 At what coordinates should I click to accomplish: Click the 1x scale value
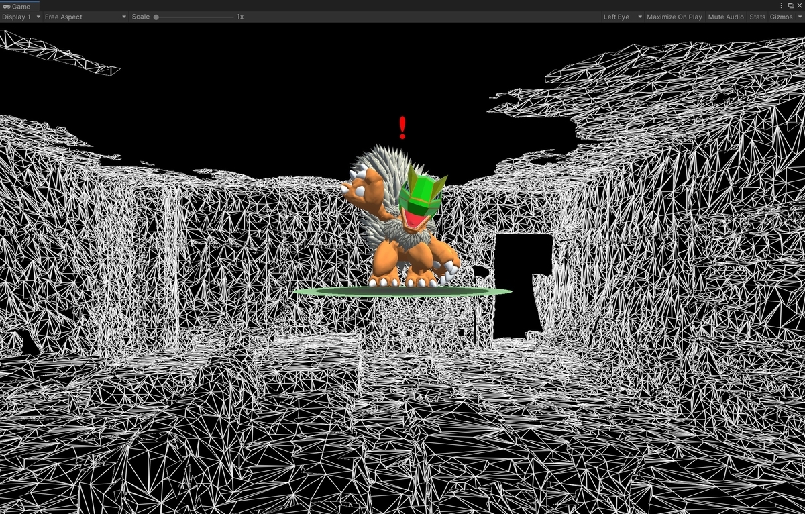pos(240,17)
